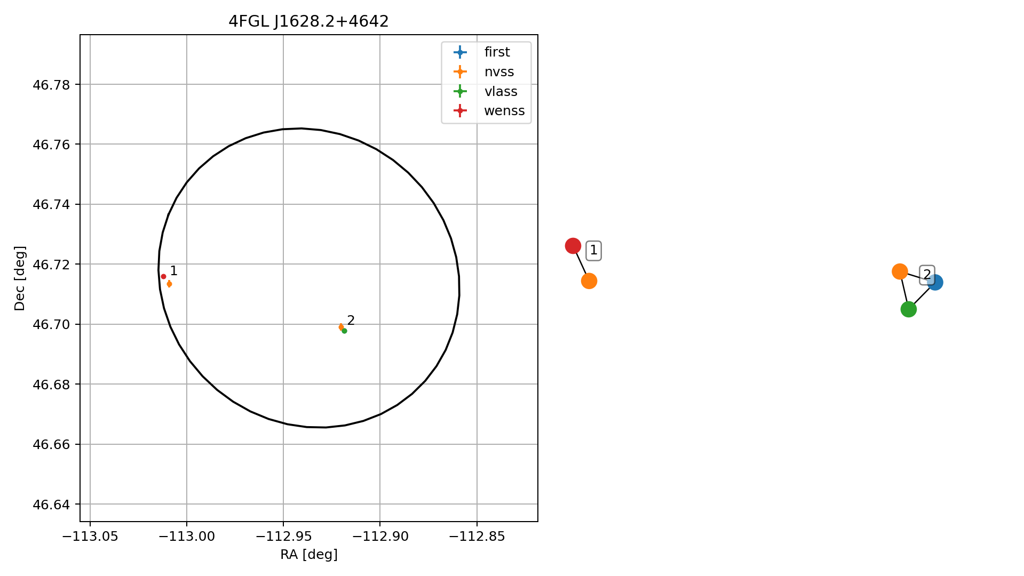Click the green 'vlass' legend marker
The image size is (1024, 576).
(459, 92)
